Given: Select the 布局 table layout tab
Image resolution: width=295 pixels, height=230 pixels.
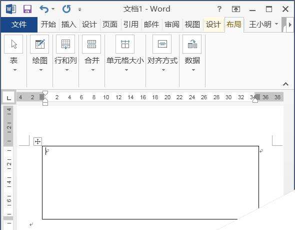Looking at the screenshot, I should pos(234,25).
